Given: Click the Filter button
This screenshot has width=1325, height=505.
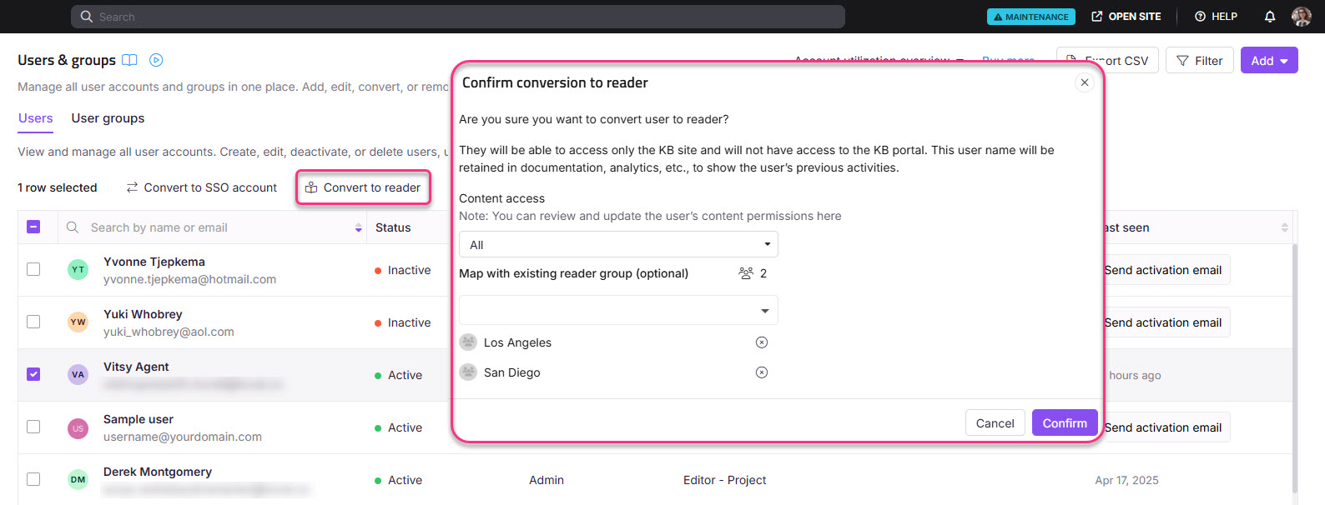Looking at the screenshot, I should coord(1199,60).
